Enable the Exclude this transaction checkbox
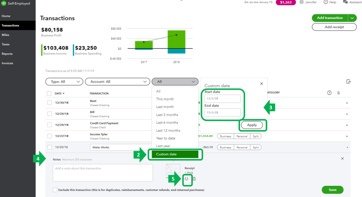Screen dimensions: 362x197 (x=55, y=190)
